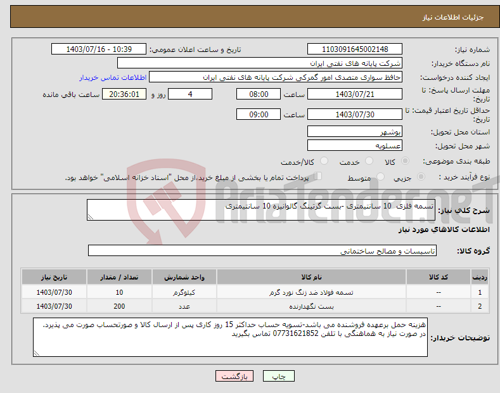
Task: Click the unit cell کیلوگرم
Action: pyautogui.click(x=184, y=292)
